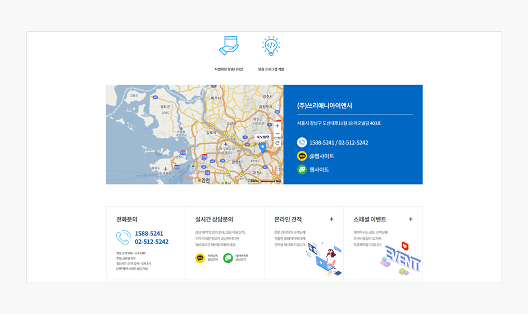Click the 리오빌딩 map label
Viewport: 528px width, 314px height.
click(x=263, y=137)
